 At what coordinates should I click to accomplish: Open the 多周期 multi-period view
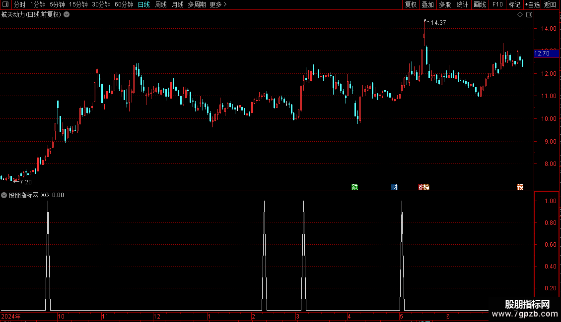(197, 4)
